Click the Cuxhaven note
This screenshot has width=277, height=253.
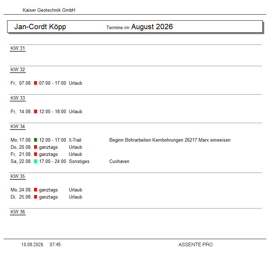[119, 161]
